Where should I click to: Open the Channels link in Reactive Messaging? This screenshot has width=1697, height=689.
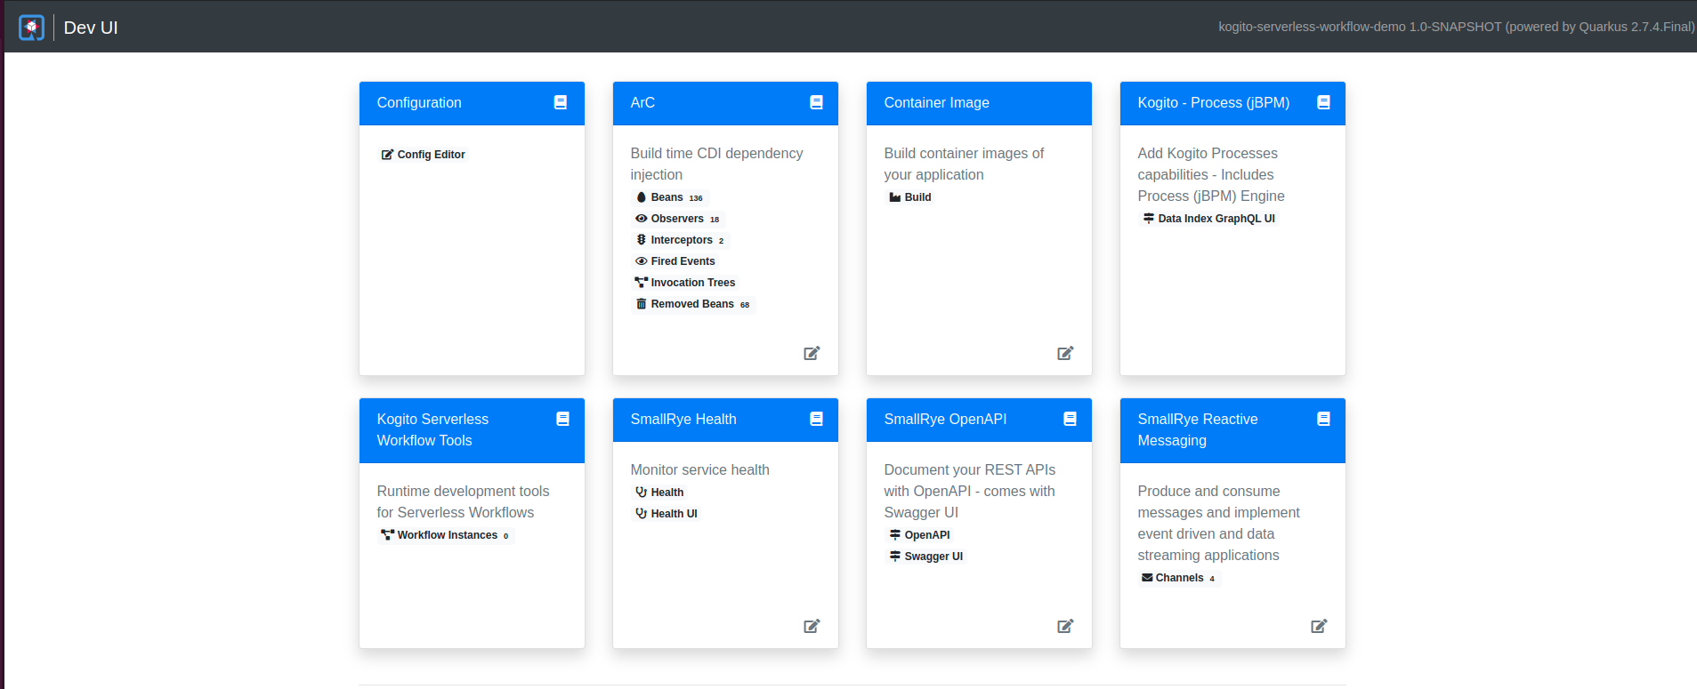pyautogui.click(x=1178, y=578)
